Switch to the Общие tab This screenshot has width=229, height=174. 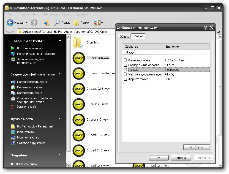pyautogui.click(x=124, y=37)
